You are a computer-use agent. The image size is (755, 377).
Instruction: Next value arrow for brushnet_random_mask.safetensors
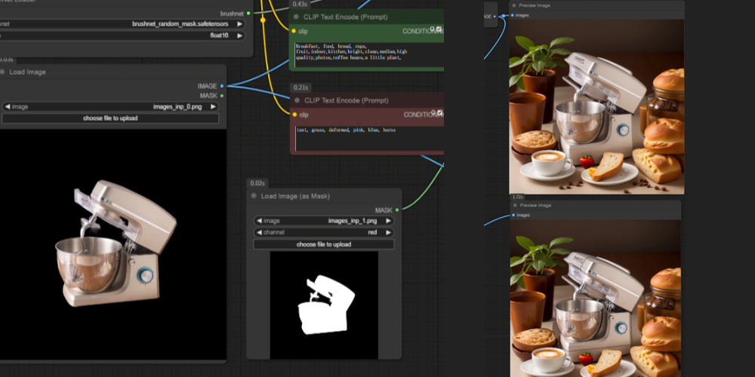(x=239, y=23)
